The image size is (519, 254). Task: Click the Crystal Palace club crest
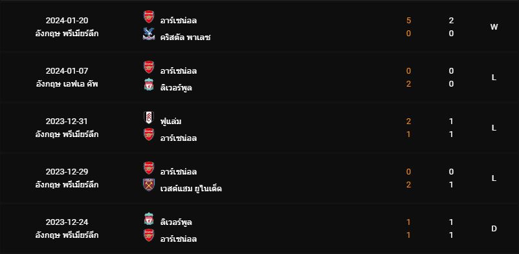(x=149, y=34)
